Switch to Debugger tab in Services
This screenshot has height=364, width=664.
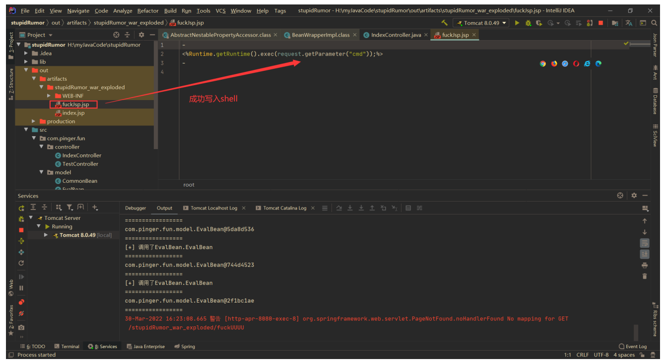pyautogui.click(x=135, y=208)
